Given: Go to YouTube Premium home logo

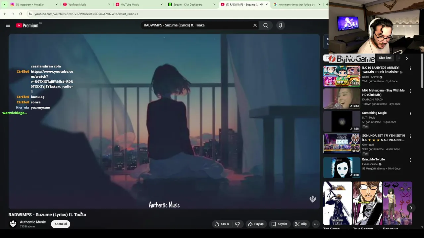Looking at the screenshot, I should tap(27, 25).
